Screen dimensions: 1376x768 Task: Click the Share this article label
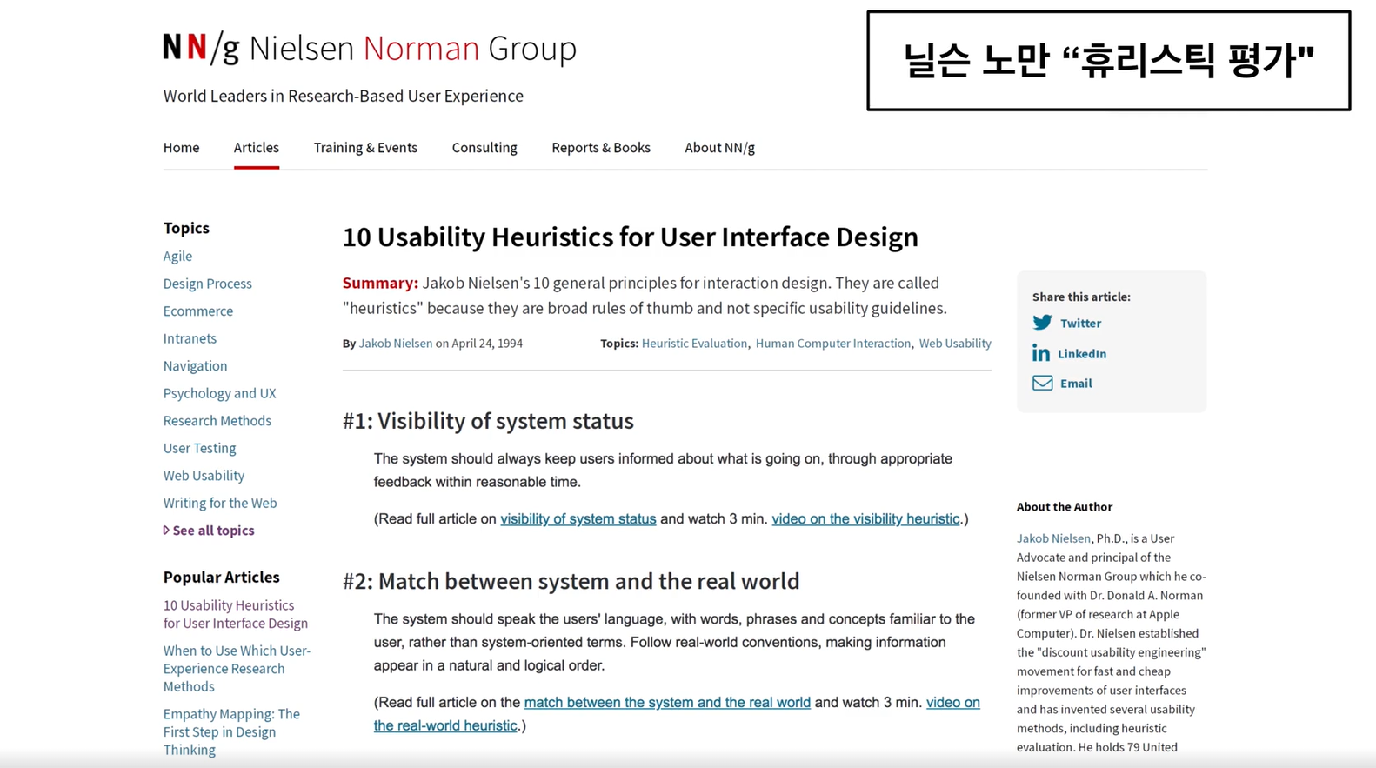pos(1081,297)
